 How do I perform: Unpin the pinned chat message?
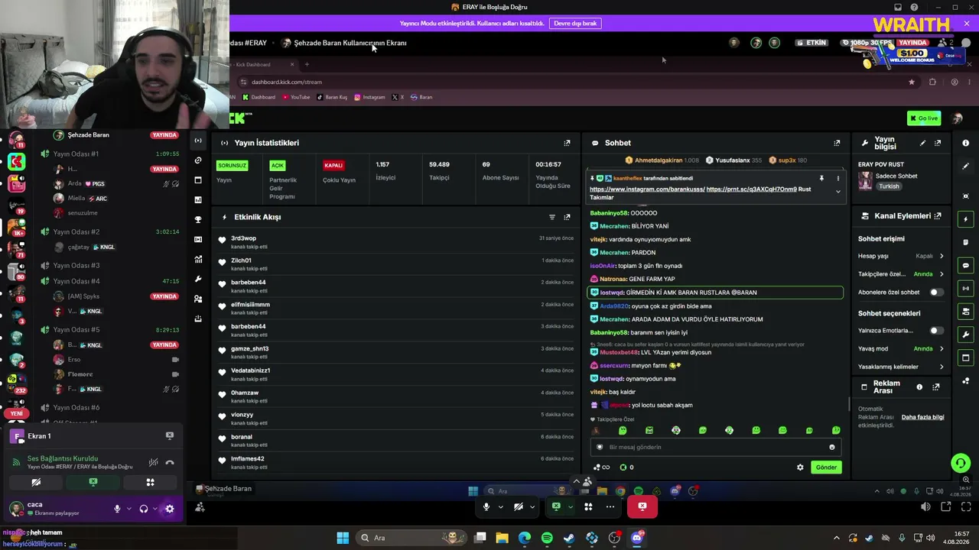tap(821, 178)
